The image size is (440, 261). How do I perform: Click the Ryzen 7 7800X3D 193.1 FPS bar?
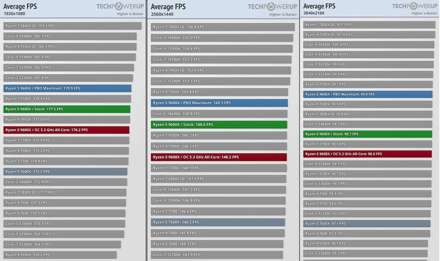(x=72, y=26)
